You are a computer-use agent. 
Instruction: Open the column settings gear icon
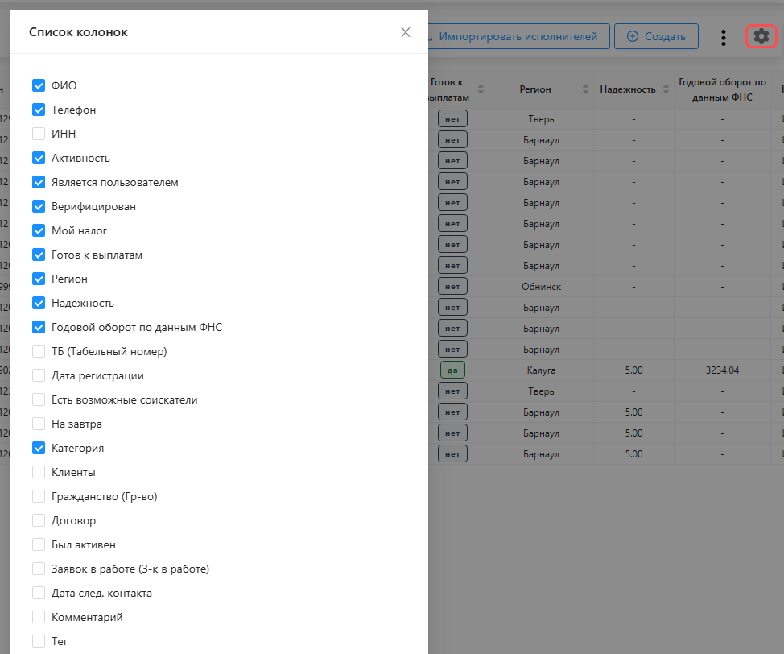[761, 36]
